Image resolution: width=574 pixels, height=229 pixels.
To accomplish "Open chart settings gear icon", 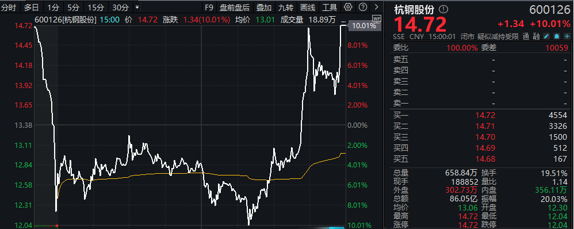I will coord(348,7).
